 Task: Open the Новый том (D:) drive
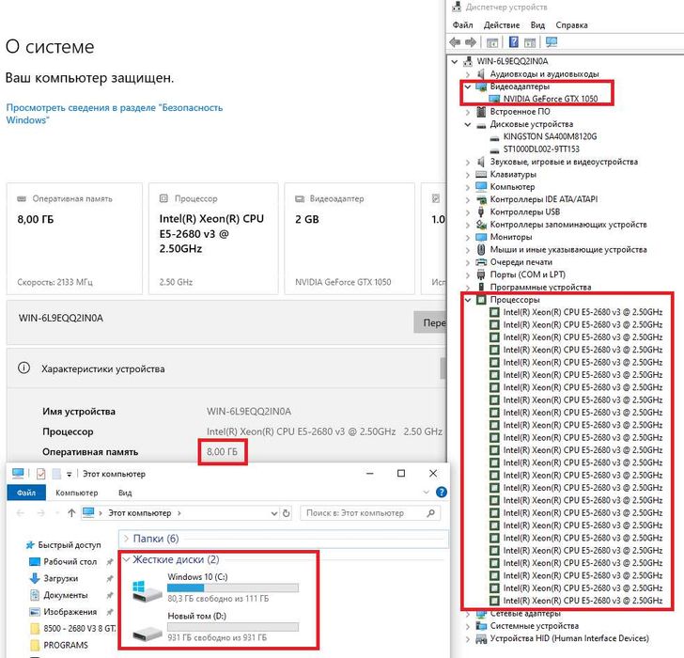click(x=215, y=627)
